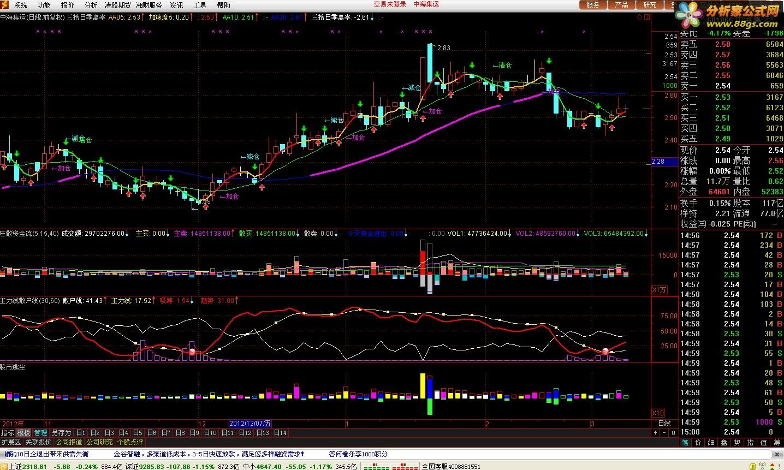Switch to template 日11

coord(227,433)
